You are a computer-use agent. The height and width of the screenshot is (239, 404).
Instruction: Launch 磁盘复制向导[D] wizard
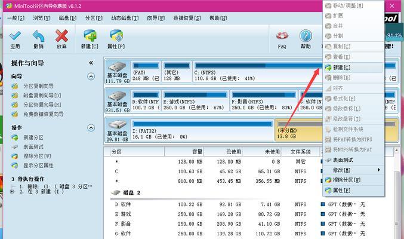42,95
